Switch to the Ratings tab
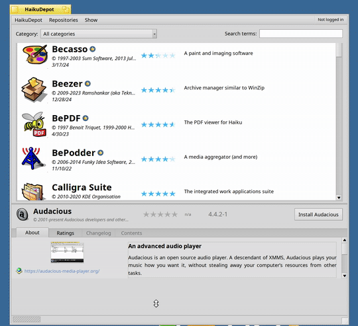The image size is (358, 326). [65, 233]
